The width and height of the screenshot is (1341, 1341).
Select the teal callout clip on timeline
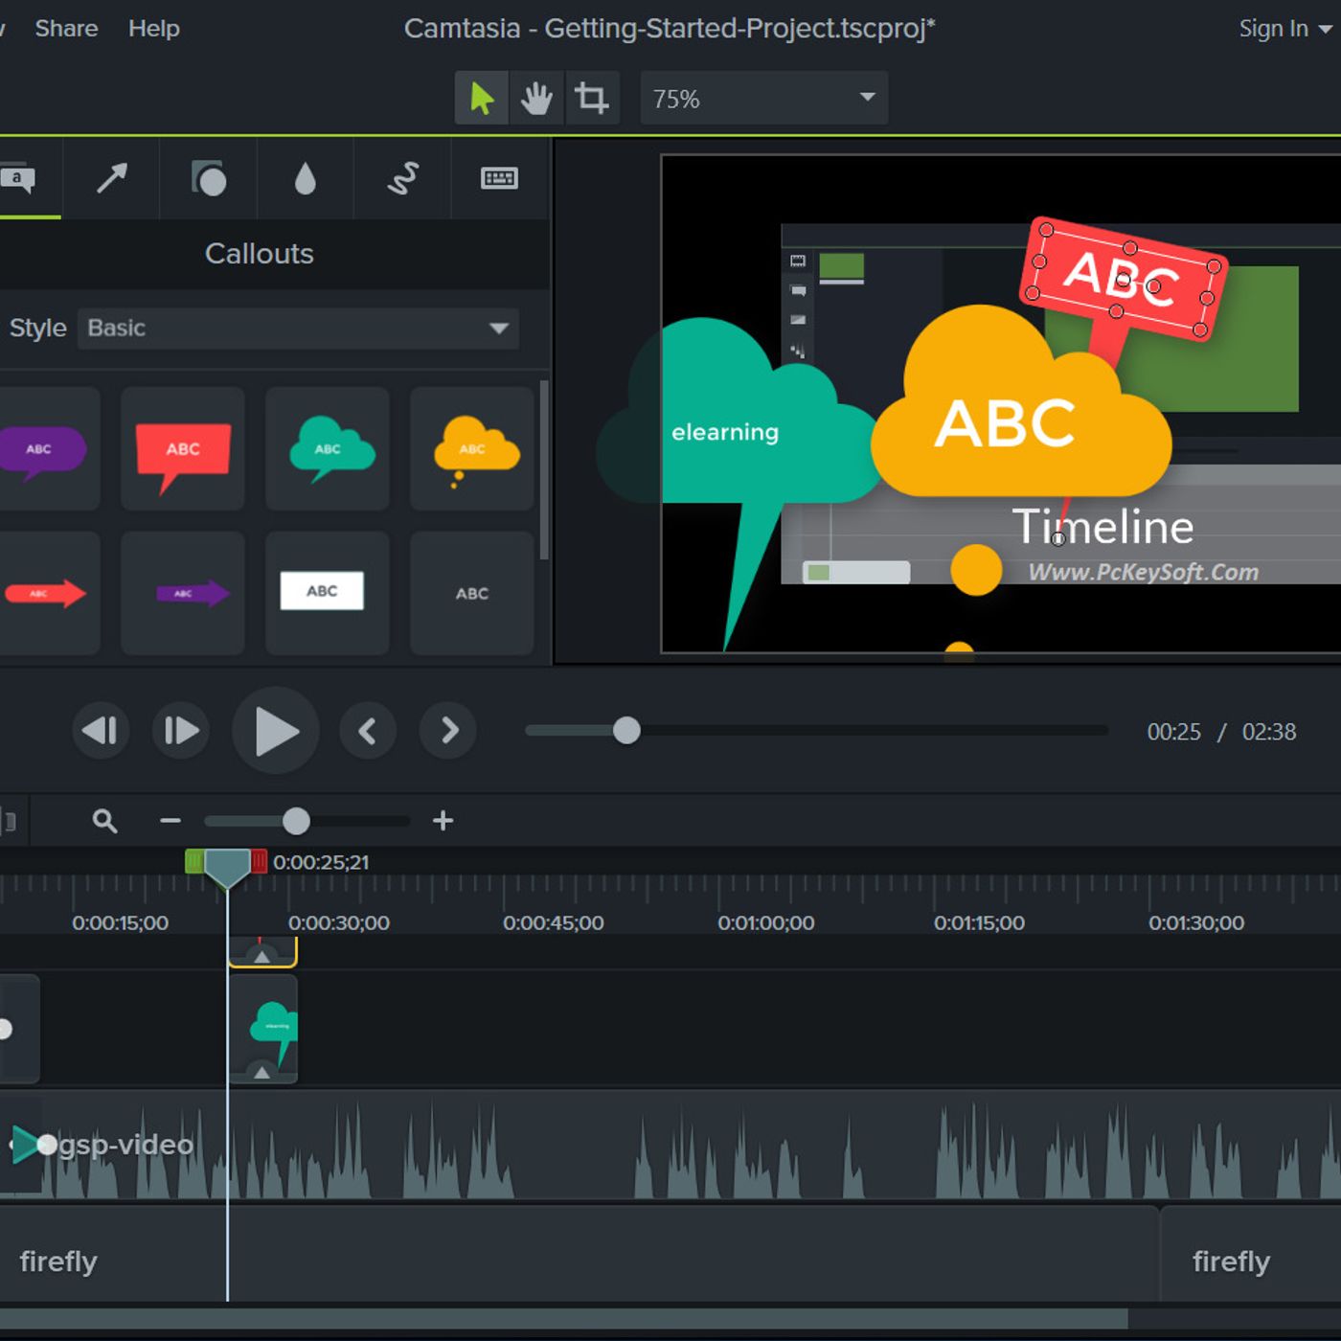point(263,1030)
